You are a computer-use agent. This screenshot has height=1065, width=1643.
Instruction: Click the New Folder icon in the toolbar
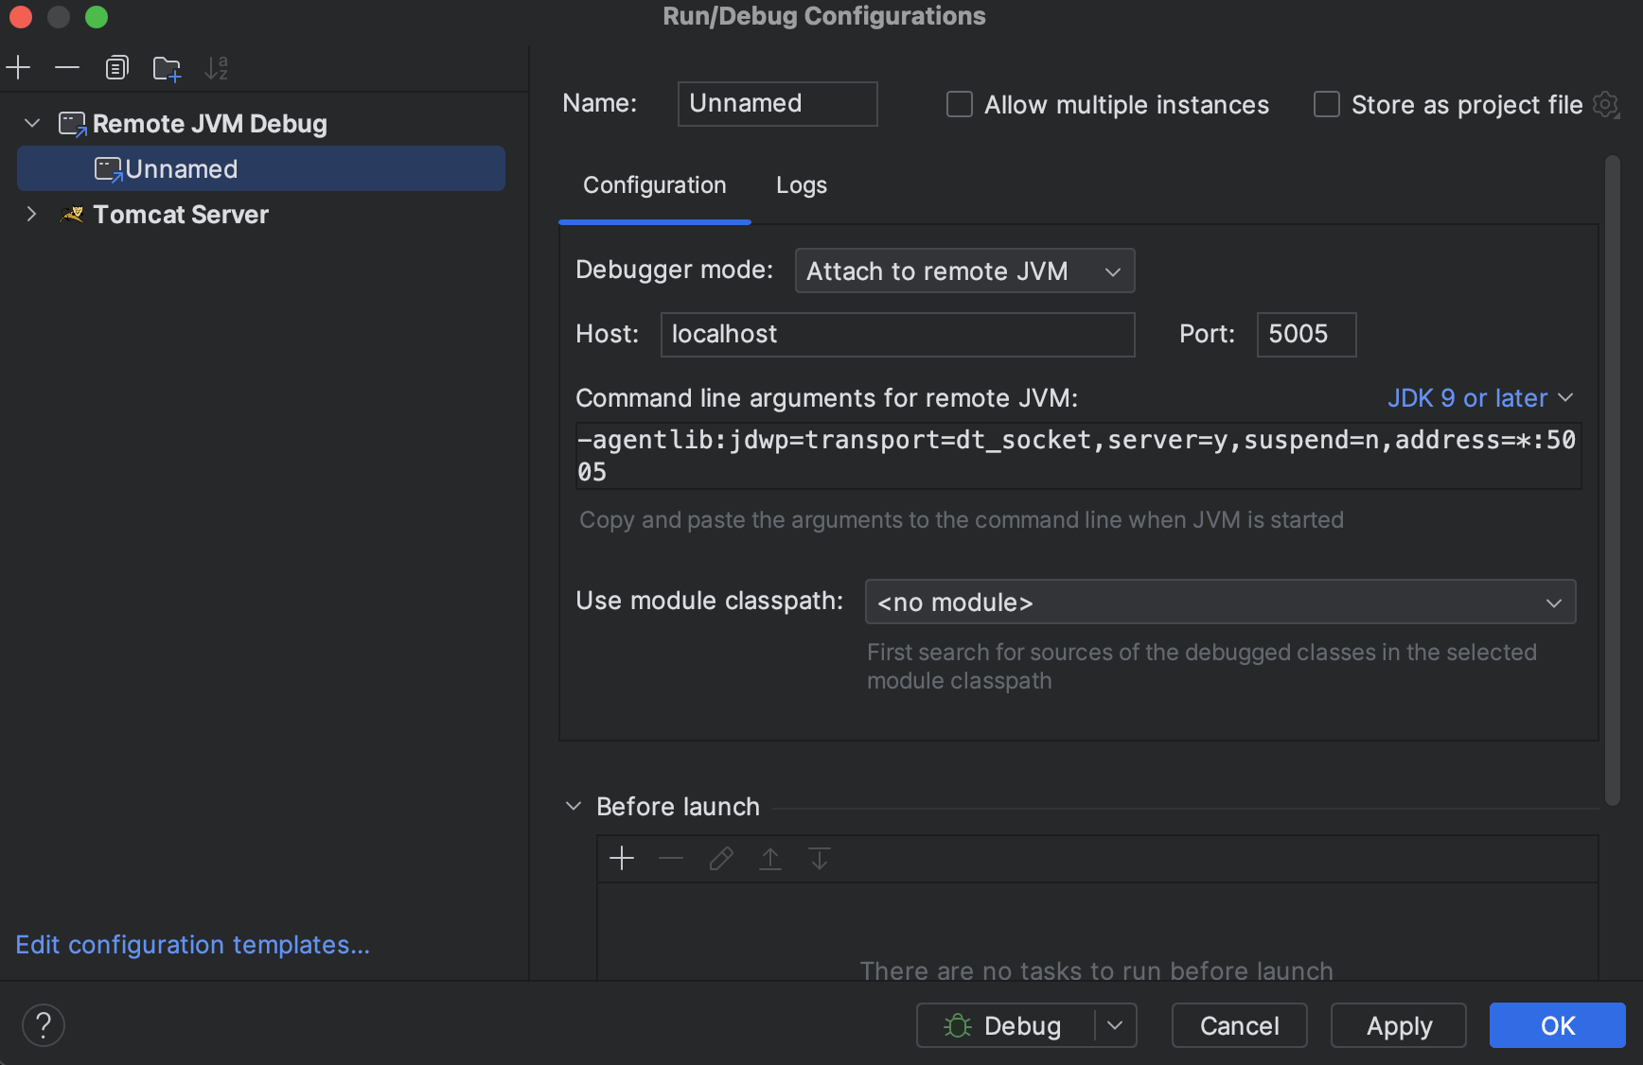(167, 68)
